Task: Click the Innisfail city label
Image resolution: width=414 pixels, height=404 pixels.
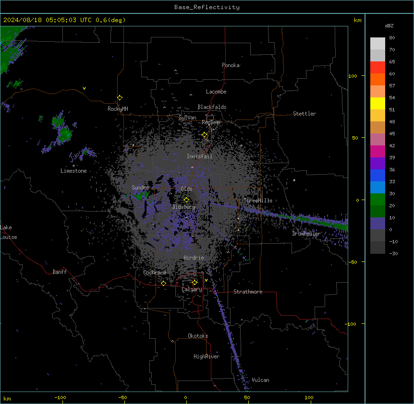Action: (199, 156)
